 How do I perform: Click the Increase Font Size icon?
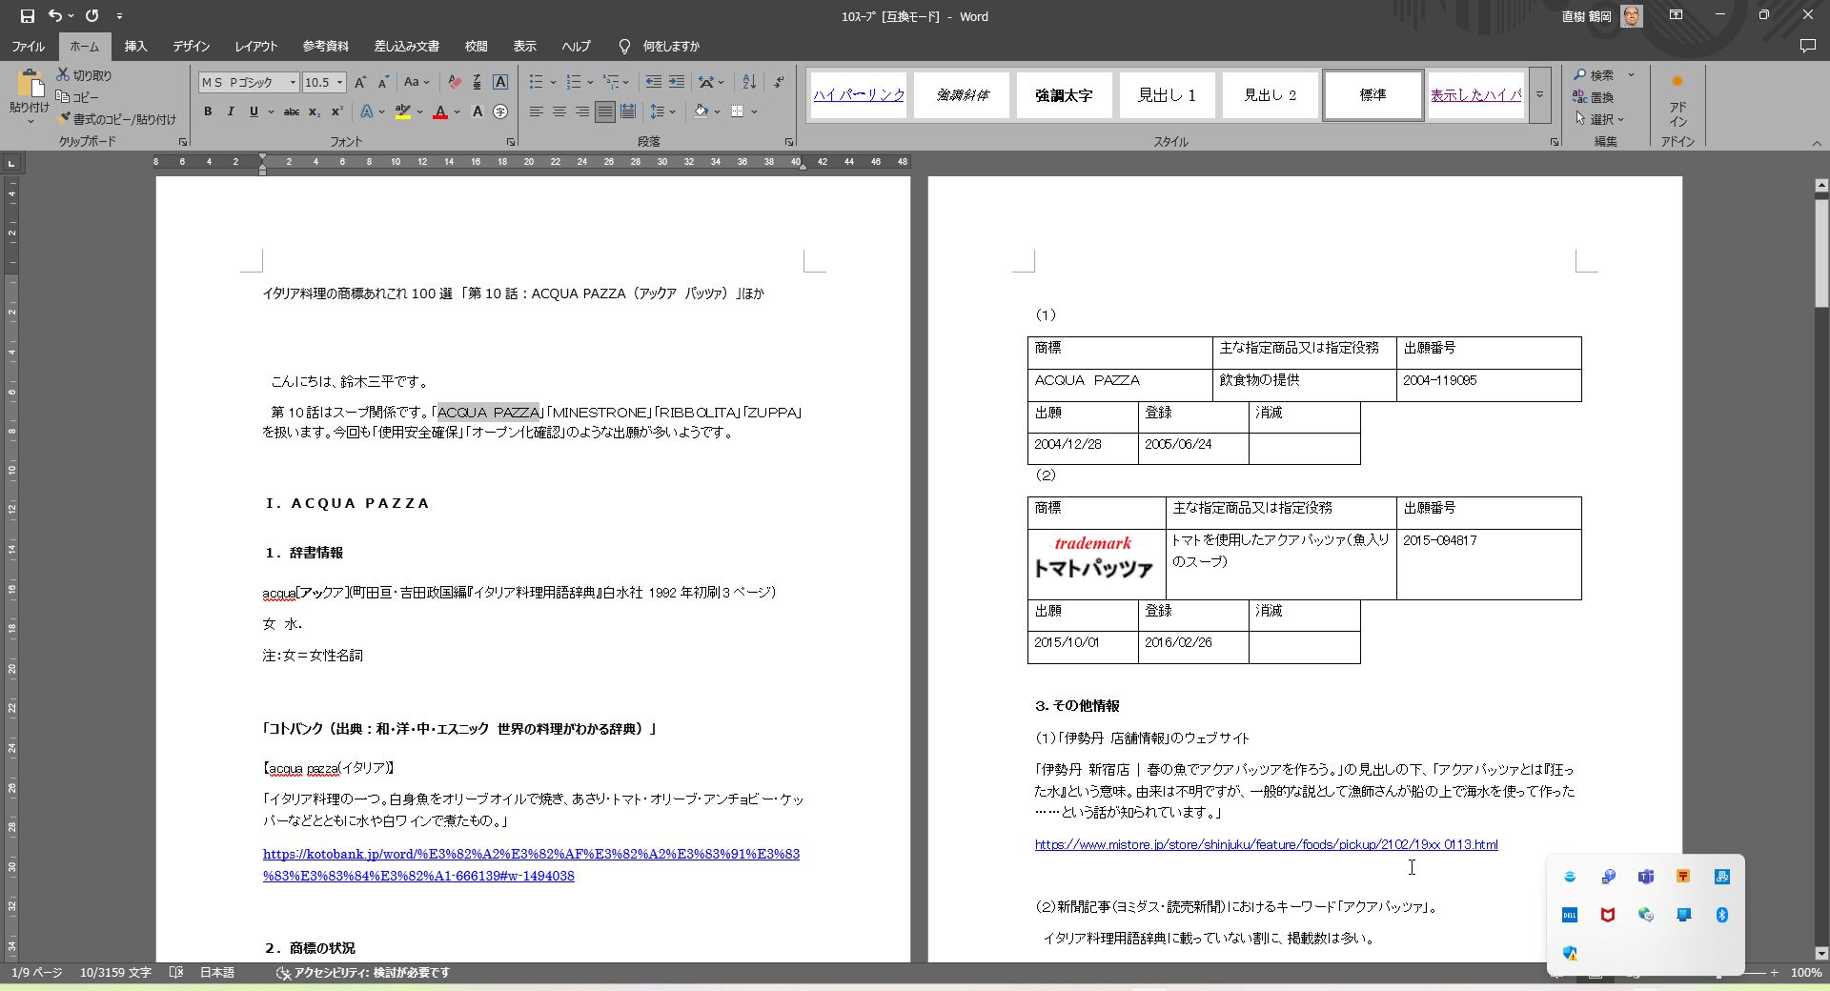point(360,82)
